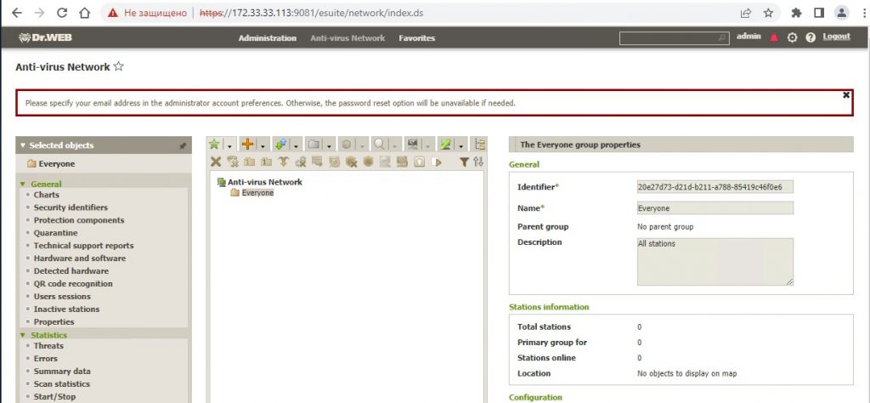Collapse the Statistics section in sidebar
The height and width of the screenshot is (403, 870).
coord(23,335)
